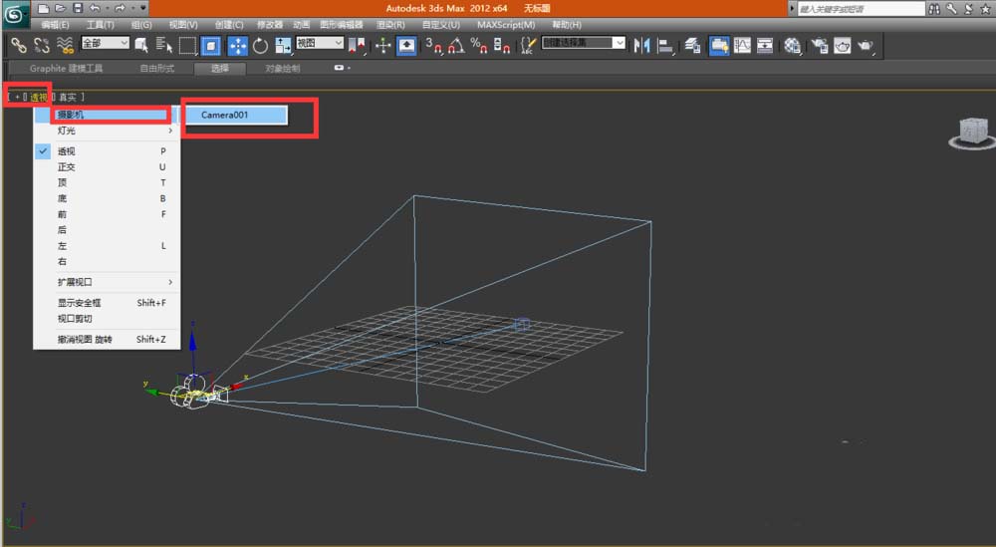Screen dimensions: 996x547
Task: Click the Edit Named Selection Sets icon
Action: point(528,45)
